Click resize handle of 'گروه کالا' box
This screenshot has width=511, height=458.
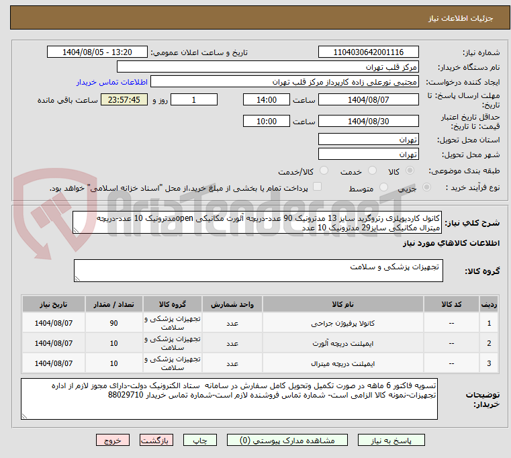click(x=77, y=278)
